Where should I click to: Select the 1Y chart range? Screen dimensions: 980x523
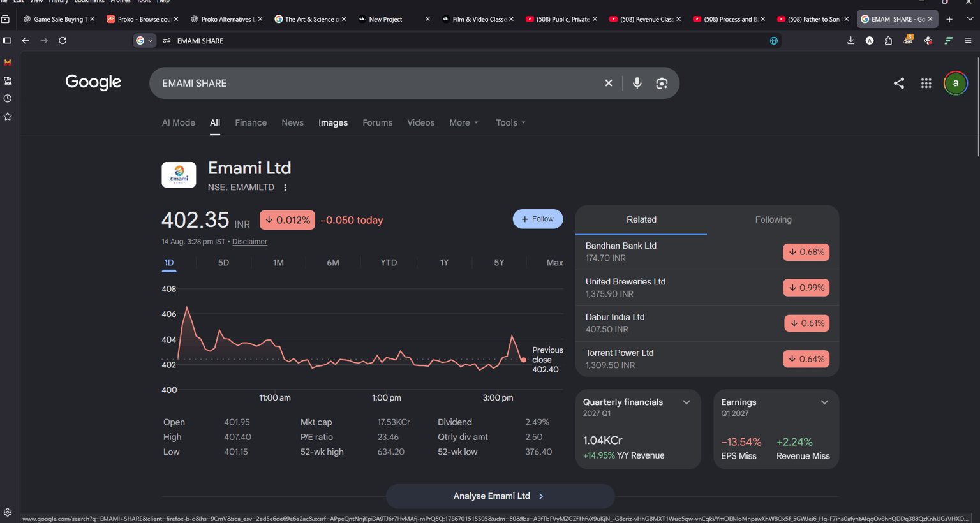coord(444,263)
